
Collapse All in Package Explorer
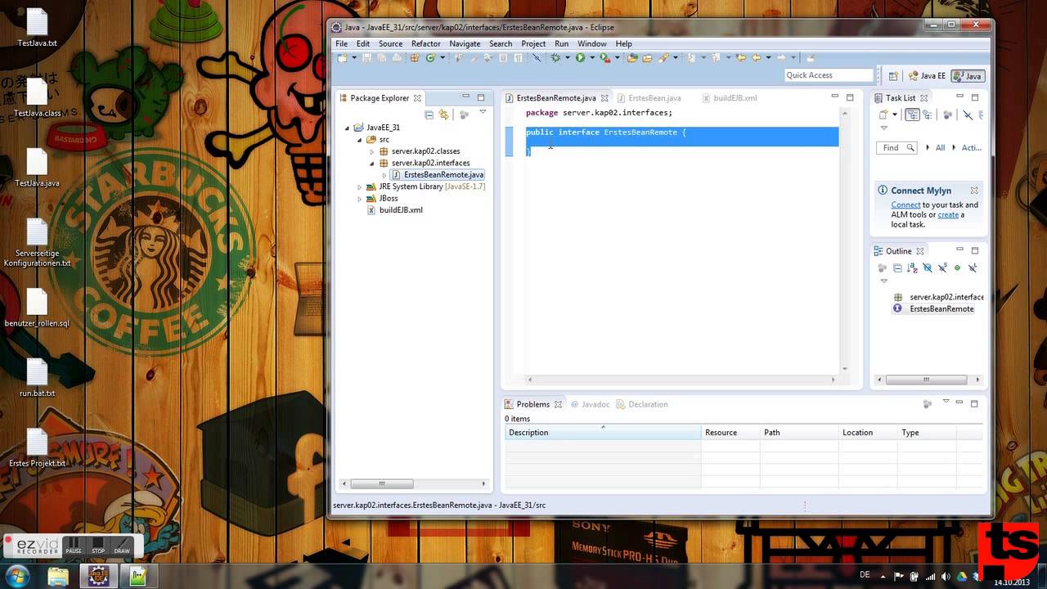tap(429, 115)
